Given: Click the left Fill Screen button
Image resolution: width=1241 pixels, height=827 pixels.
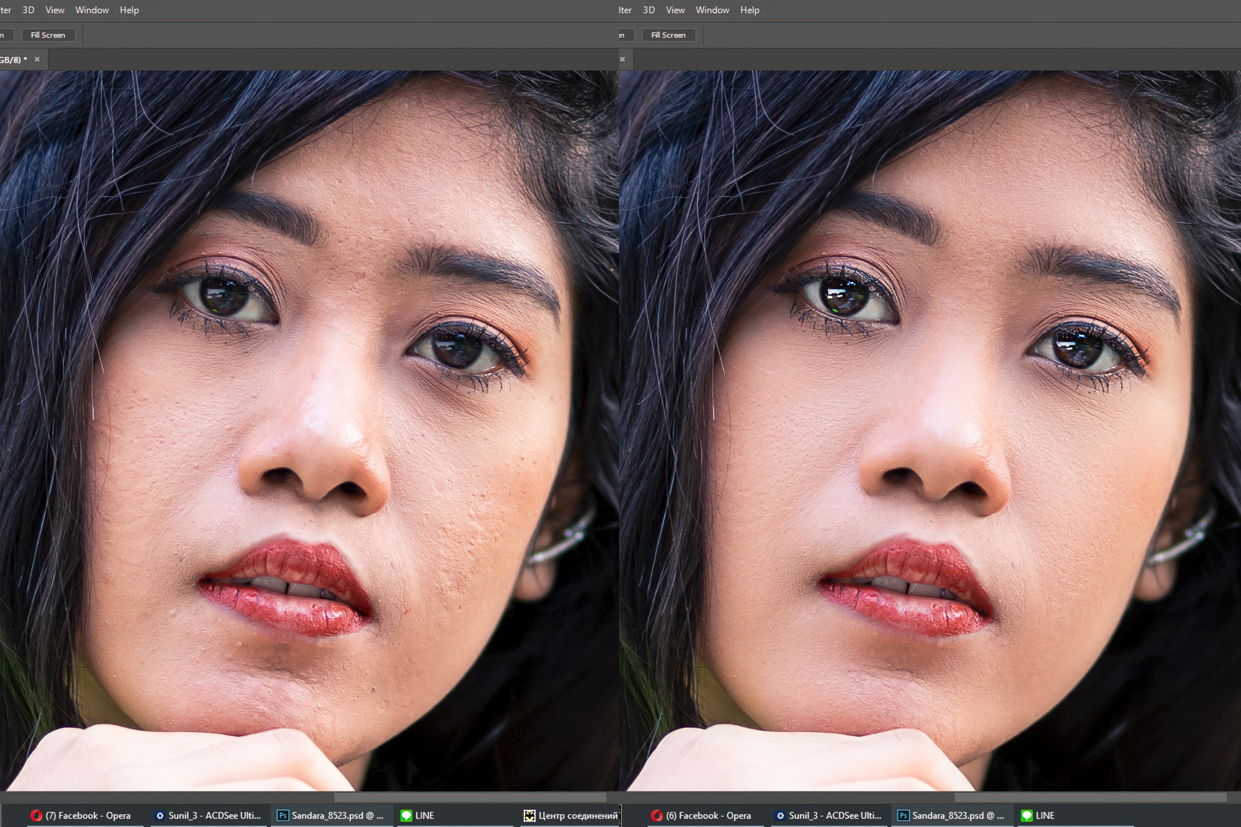Looking at the screenshot, I should click(x=48, y=35).
